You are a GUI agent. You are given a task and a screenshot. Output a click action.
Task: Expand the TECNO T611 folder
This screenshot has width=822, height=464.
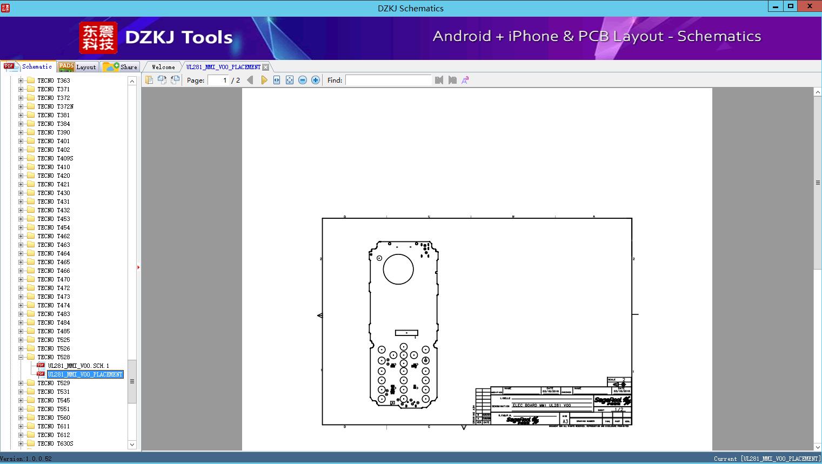(x=21, y=426)
